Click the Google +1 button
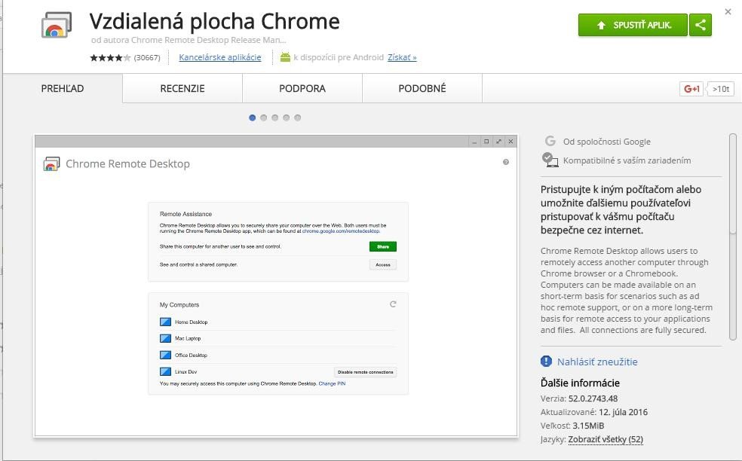The image size is (742, 461). [x=691, y=89]
